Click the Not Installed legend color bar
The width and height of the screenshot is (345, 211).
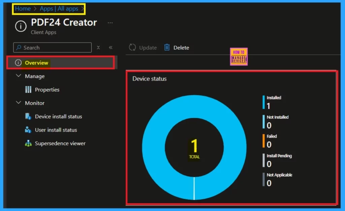click(263, 122)
